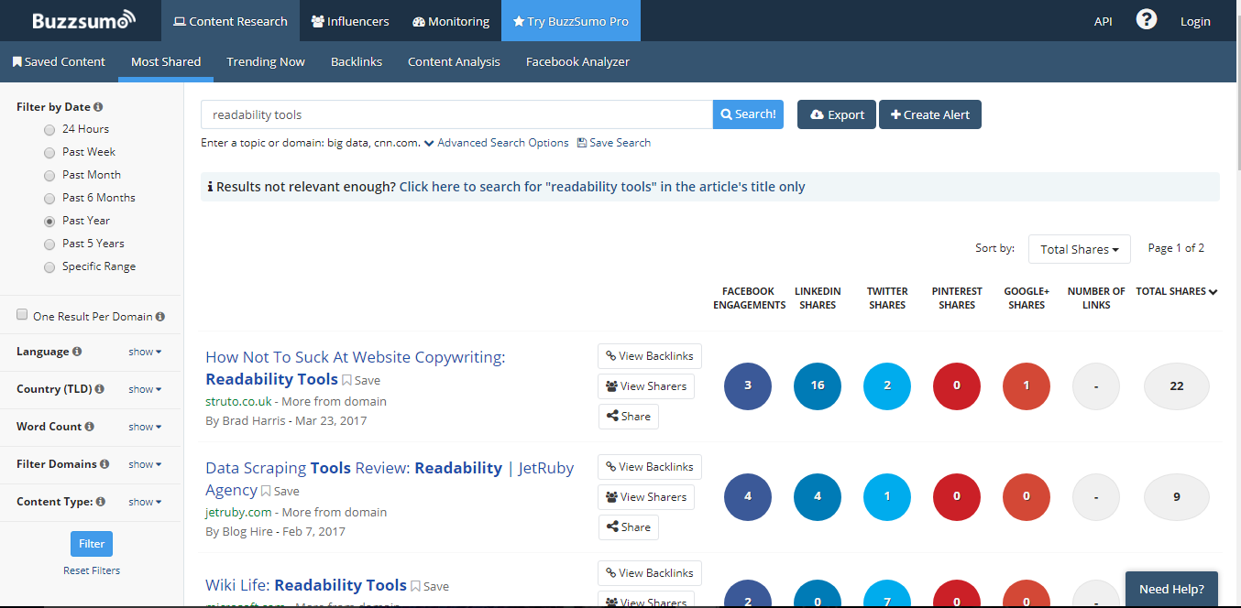Viewport: 1241px width, 608px height.
Task: Click More from domain for struto.co.uk
Action: point(334,402)
